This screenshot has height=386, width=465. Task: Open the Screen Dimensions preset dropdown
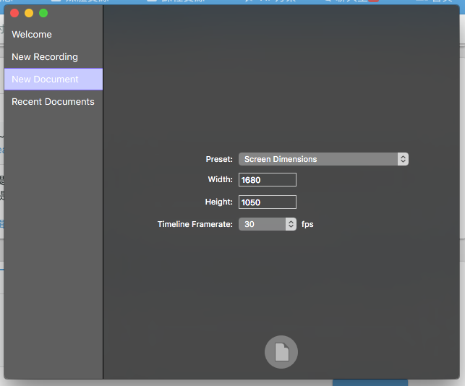318,159
